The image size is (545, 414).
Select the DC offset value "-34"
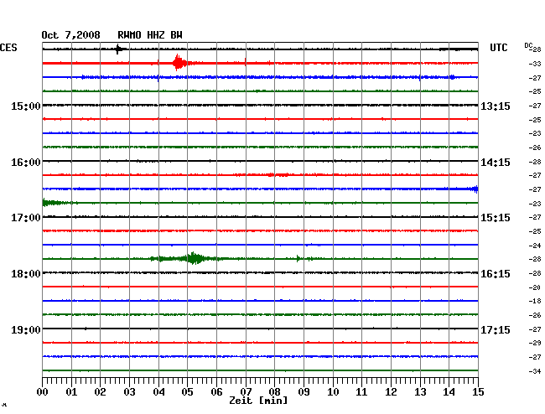coord(535,371)
